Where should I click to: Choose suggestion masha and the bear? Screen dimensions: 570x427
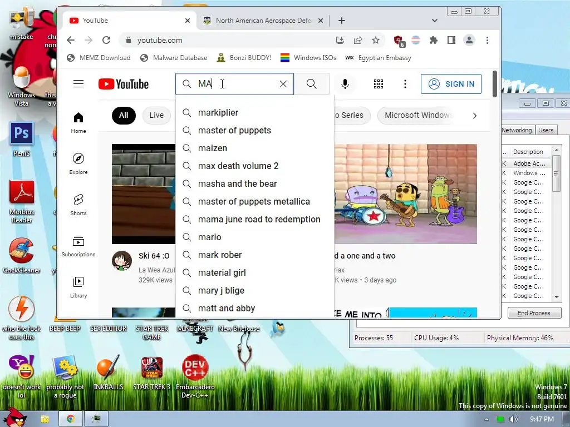point(254,183)
